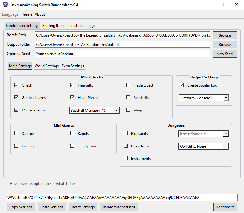Enable the Seashells checkbox

pos(128,97)
